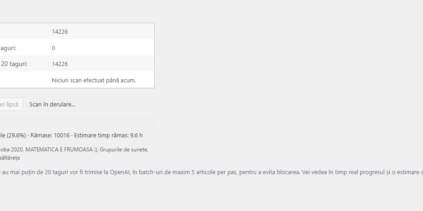The height and width of the screenshot is (211, 423).
Task: Click the "20 taguri:" row label
Action: (14, 64)
